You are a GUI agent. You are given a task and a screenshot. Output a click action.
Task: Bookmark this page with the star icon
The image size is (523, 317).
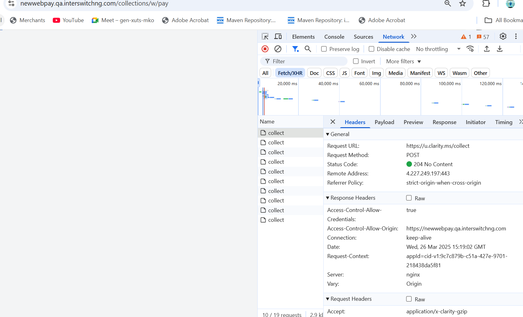click(463, 4)
